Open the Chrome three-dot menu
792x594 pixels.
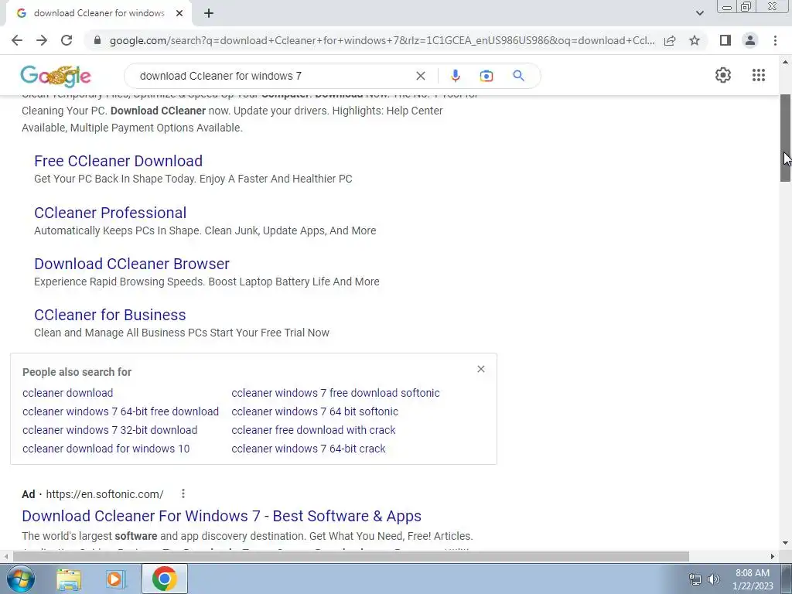775,40
